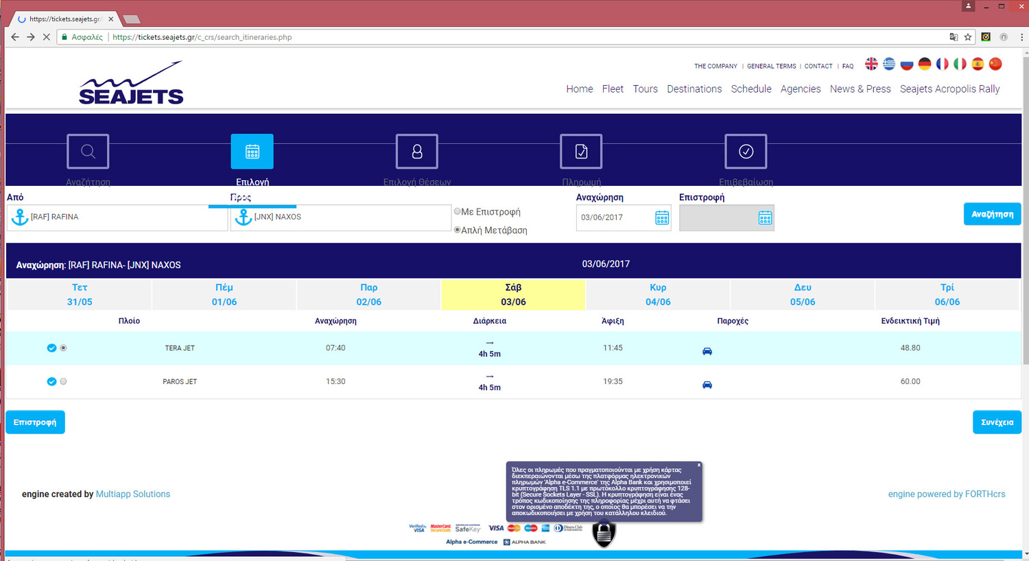Click the Πληρωμή document step icon

pos(581,152)
